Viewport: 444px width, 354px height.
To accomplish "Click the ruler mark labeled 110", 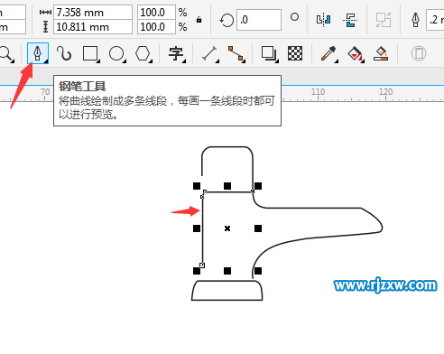I will pos(319,91).
